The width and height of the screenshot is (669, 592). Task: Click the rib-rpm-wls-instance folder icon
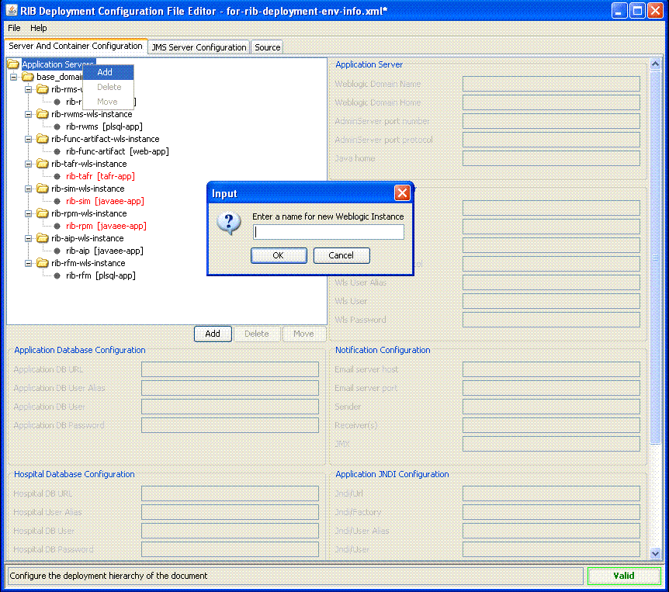[42, 213]
